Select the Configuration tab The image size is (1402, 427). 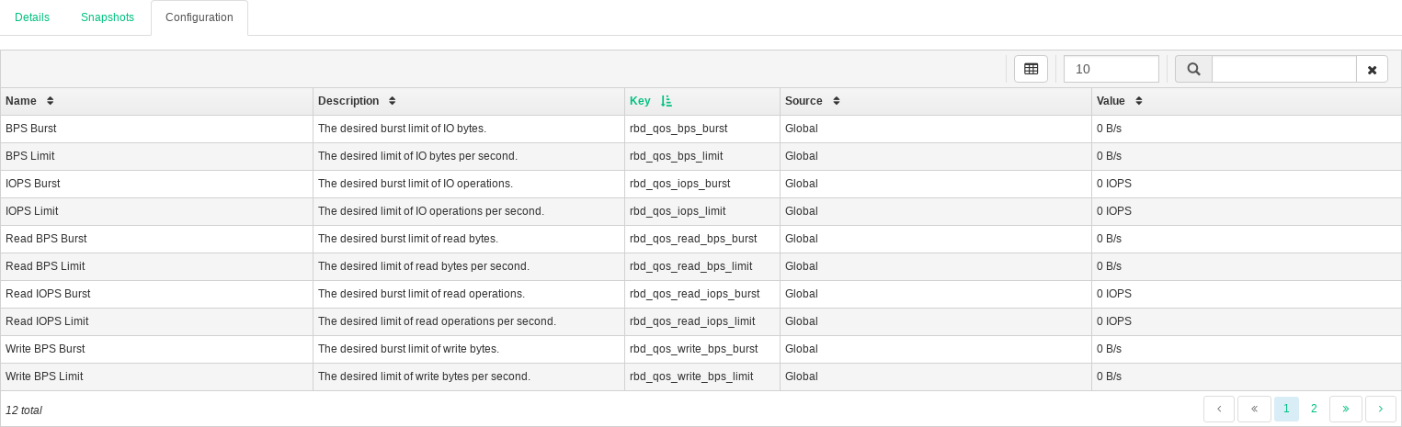click(x=199, y=17)
